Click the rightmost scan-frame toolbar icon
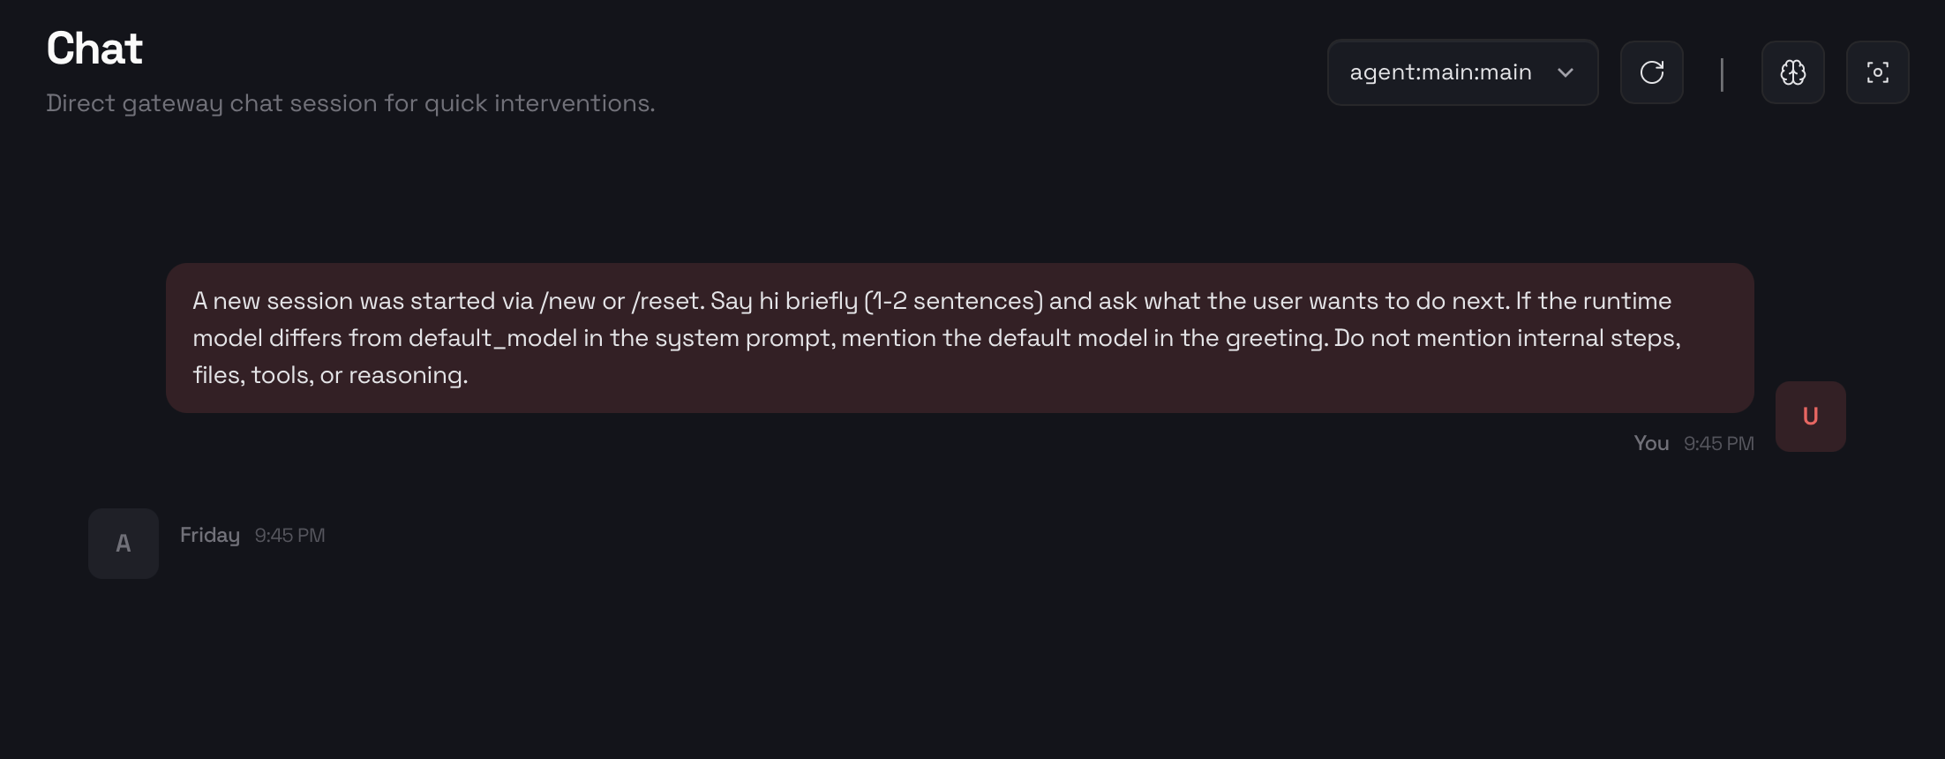Screen dimensions: 1945x759 pos(1877,72)
